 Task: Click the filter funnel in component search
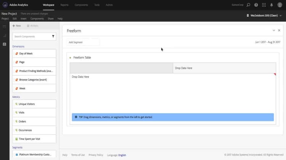(53, 36)
